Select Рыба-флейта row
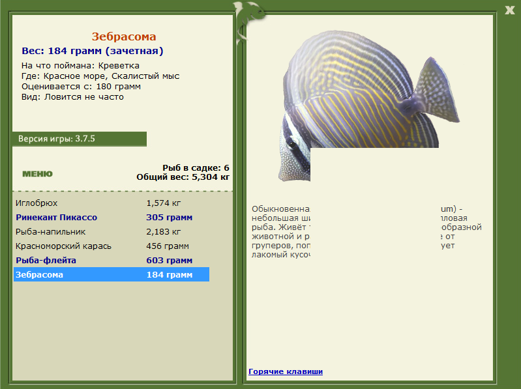Screen dimensions: 521x389 pyautogui.click(x=112, y=260)
